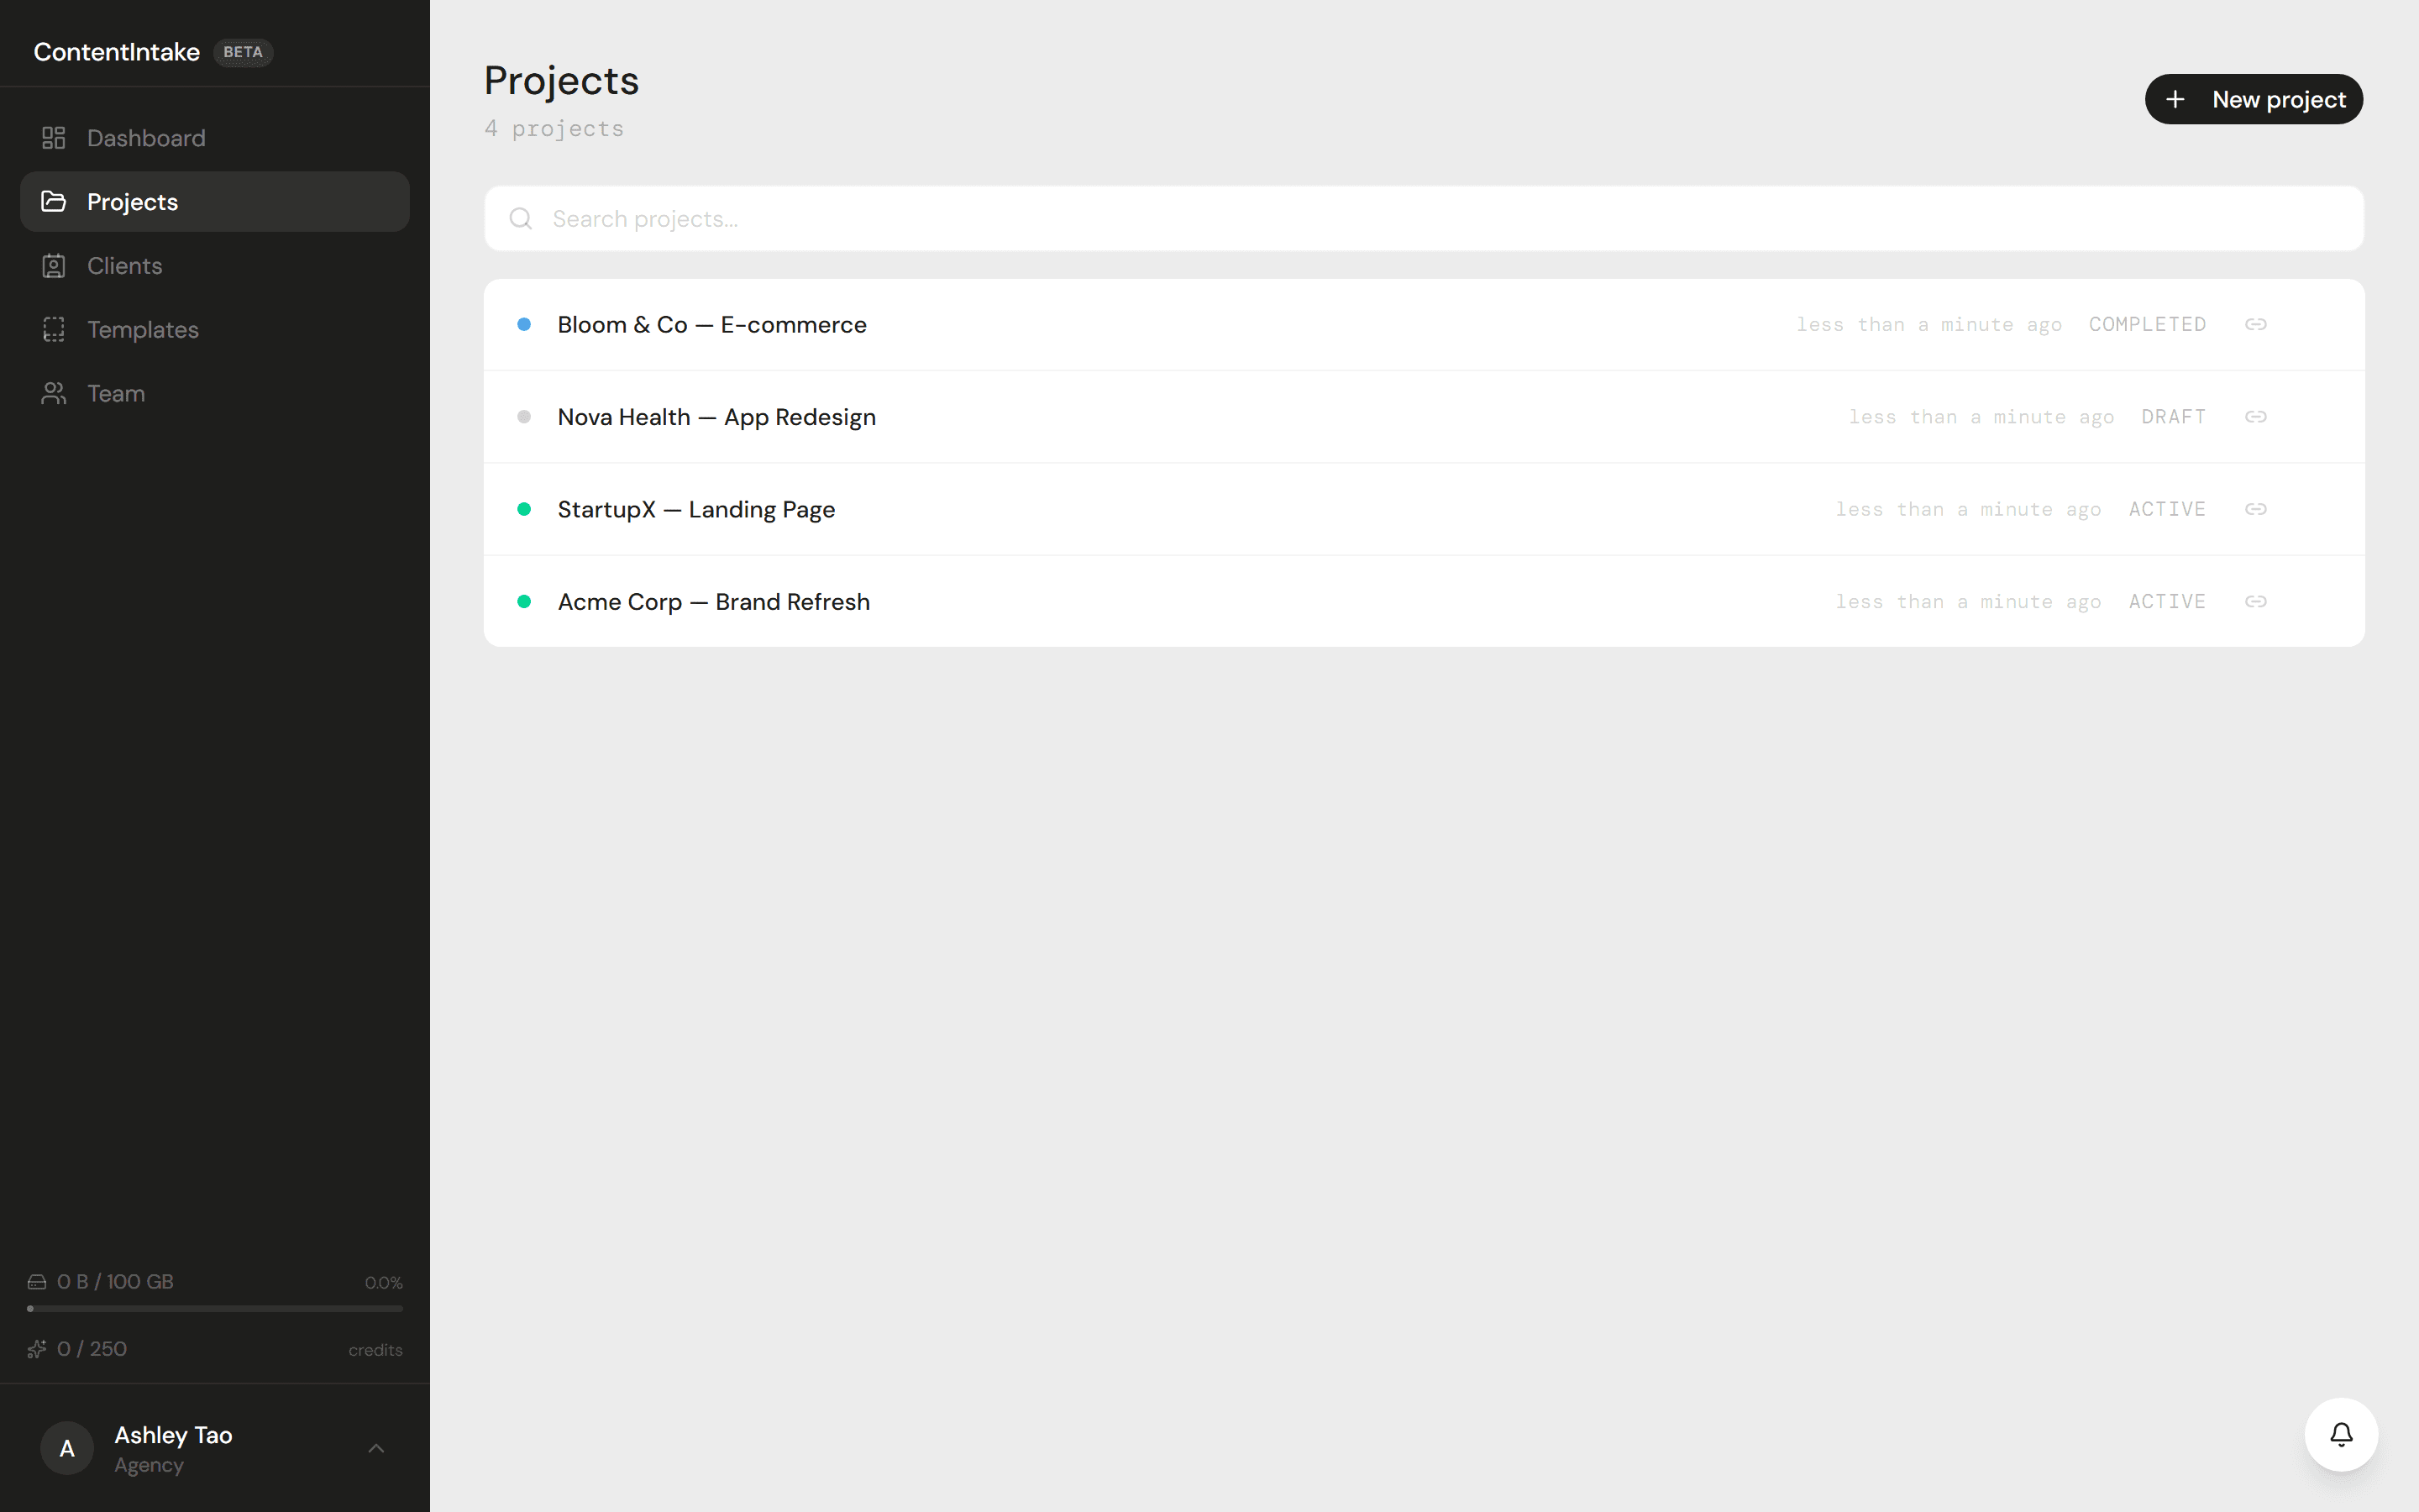The width and height of the screenshot is (2419, 1512).
Task: Open Nova Health — App Redesign project
Action: (x=1424, y=417)
